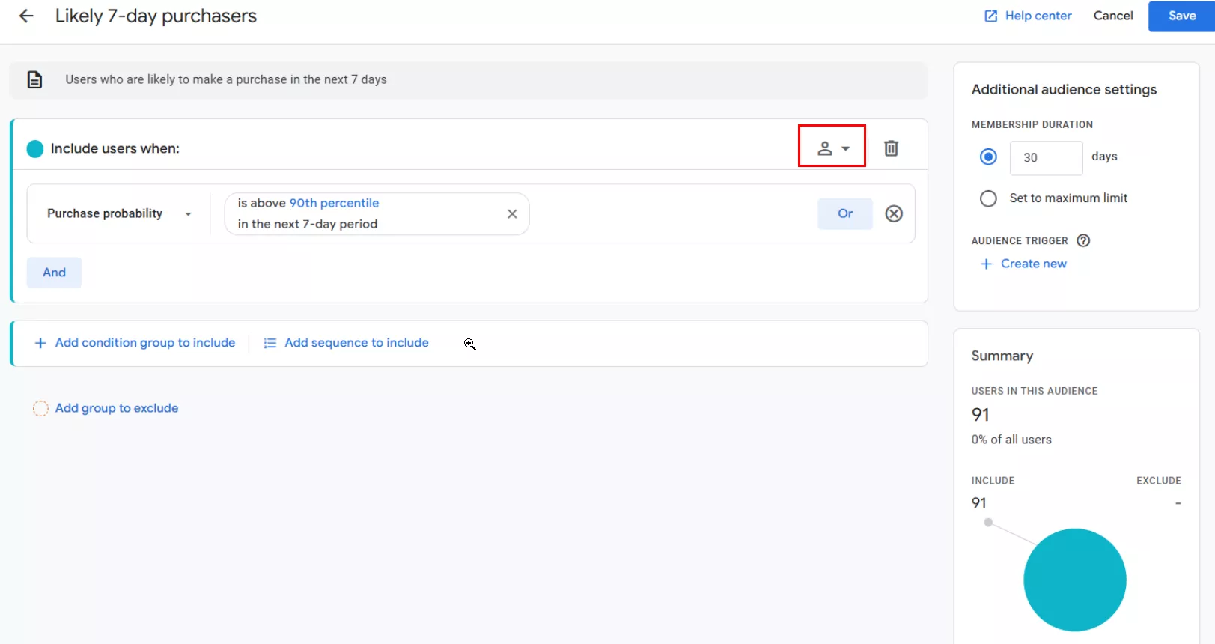Clear the 90th percentile condition value

tap(512, 213)
